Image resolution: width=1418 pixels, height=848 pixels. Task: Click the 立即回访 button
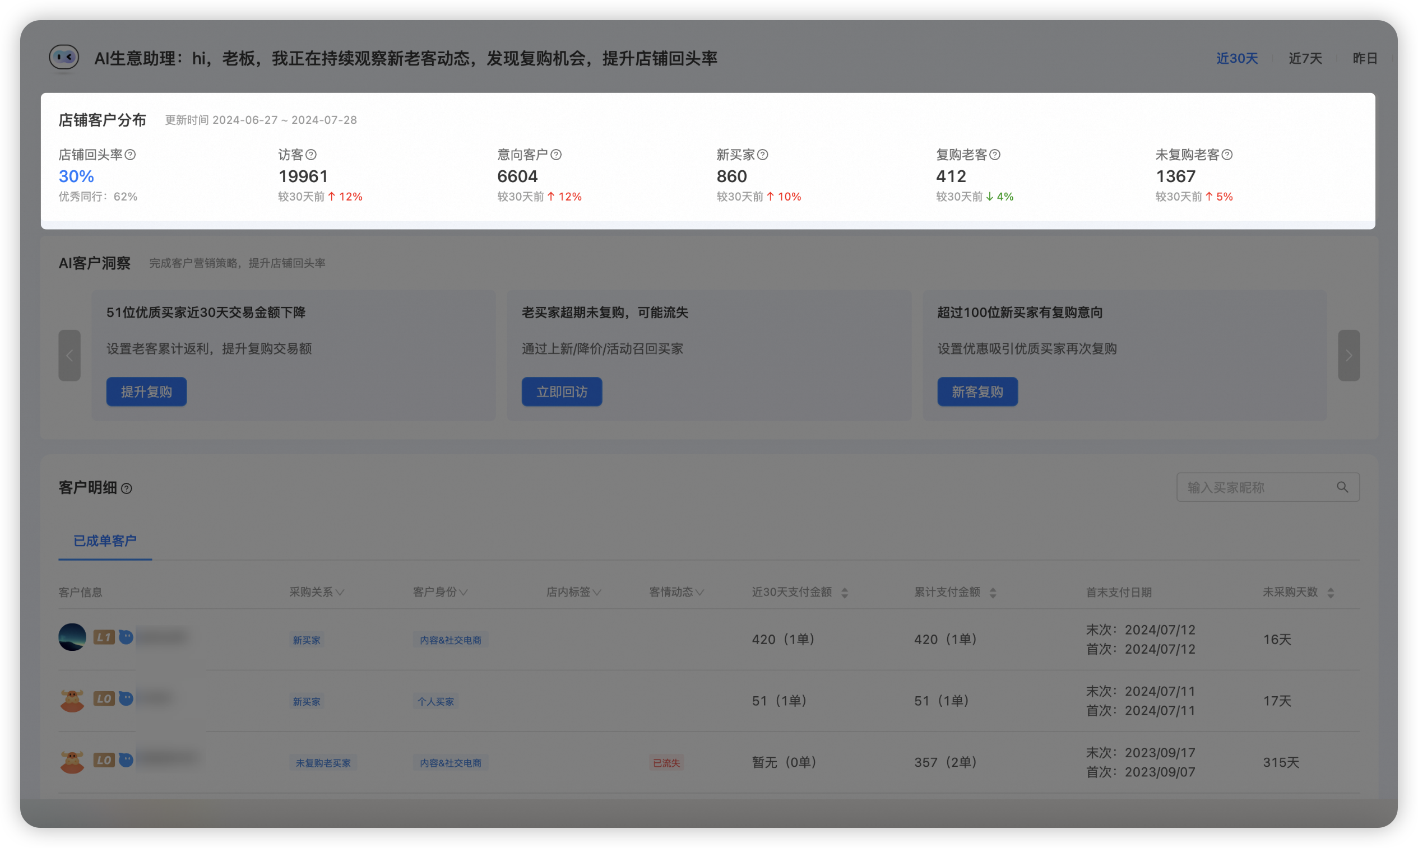coord(562,392)
